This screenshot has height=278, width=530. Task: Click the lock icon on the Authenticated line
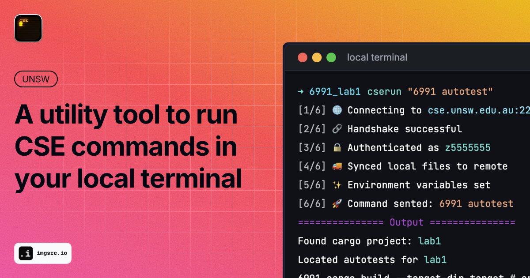click(337, 147)
